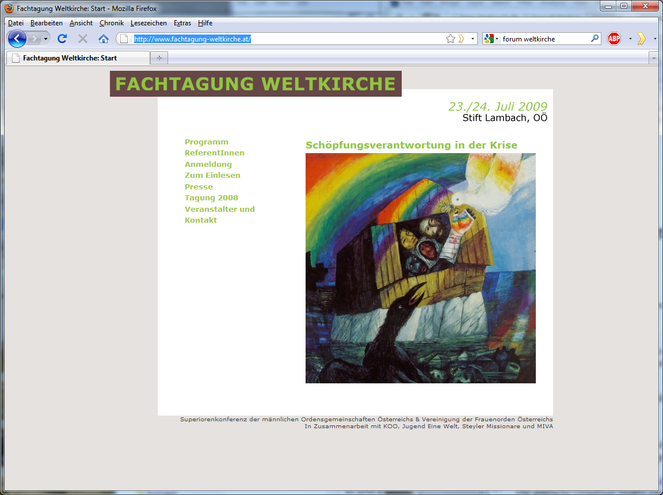The image size is (663, 495).
Task: Select the Fachtagung Weltkirche: Start tab
Action: click(78, 58)
